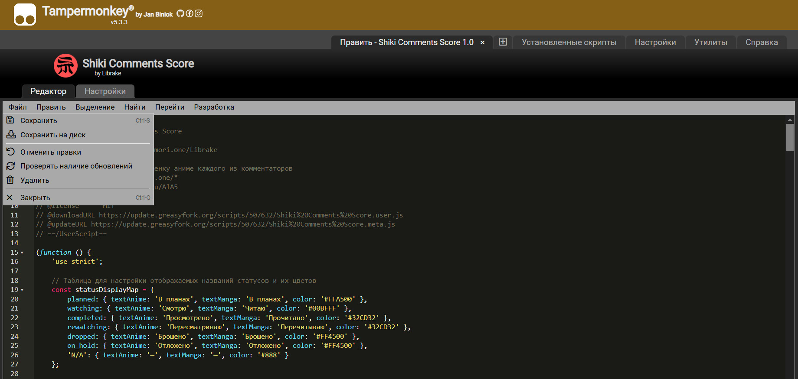This screenshot has width=798, height=379.
Task: Open the Разработка menu
Action: point(214,107)
